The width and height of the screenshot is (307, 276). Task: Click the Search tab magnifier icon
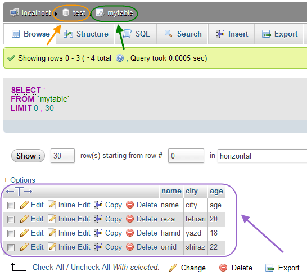(169, 34)
